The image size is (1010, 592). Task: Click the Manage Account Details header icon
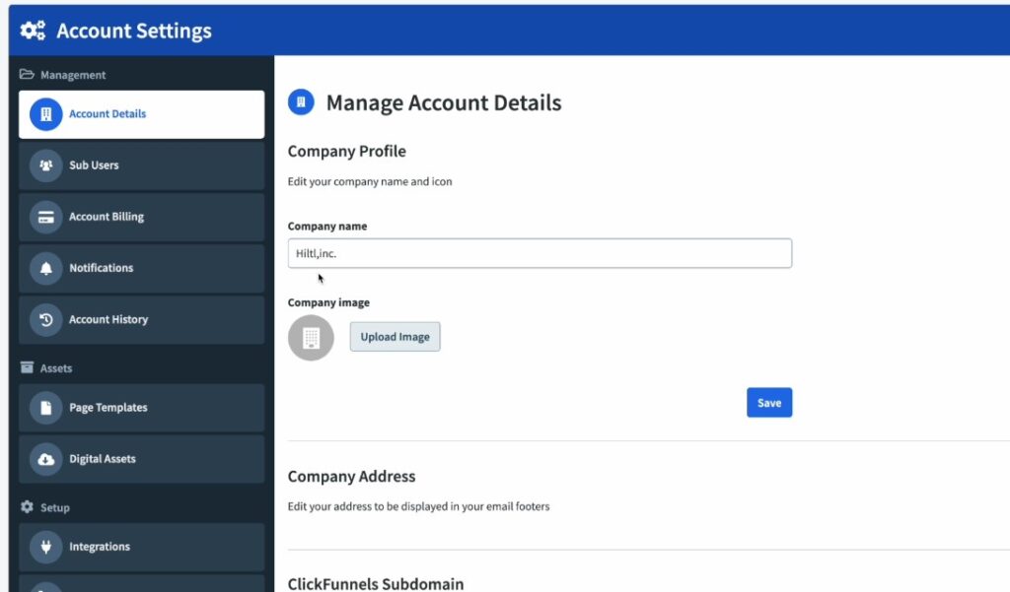click(301, 101)
